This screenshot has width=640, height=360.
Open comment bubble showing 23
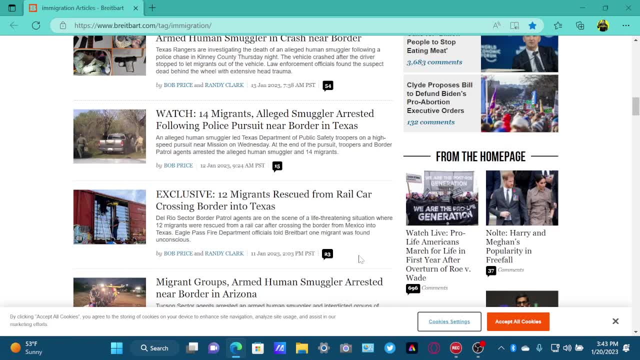[327, 254]
